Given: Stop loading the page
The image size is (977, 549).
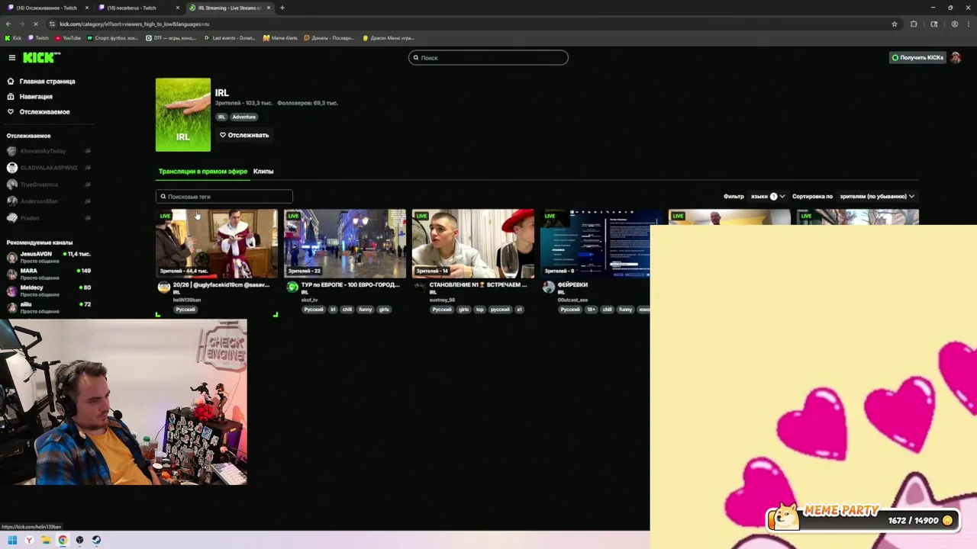Looking at the screenshot, I should (x=35, y=24).
